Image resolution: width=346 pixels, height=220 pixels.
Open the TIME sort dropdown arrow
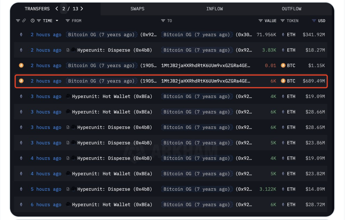tap(57, 21)
